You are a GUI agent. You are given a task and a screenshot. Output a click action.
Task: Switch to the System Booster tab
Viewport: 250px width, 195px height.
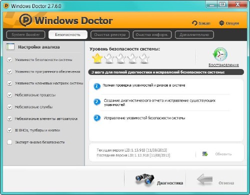25,34
